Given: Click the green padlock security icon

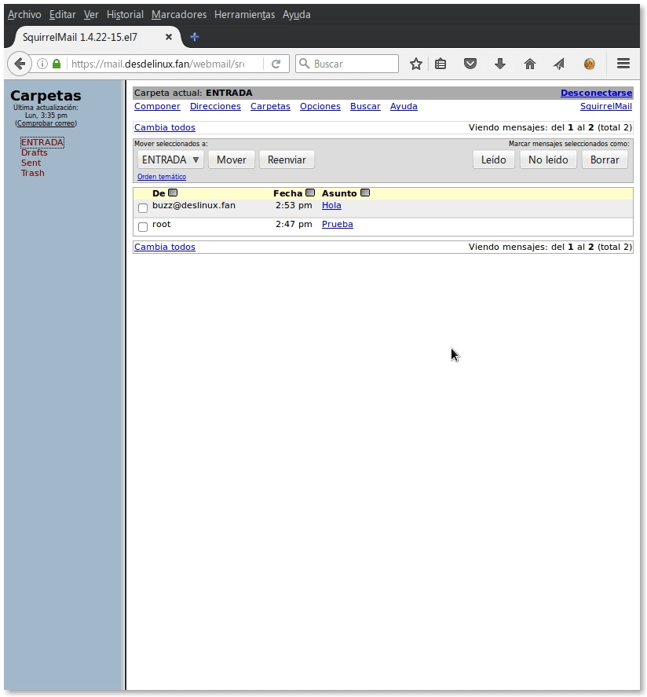Looking at the screenshot, I should 57,64.
